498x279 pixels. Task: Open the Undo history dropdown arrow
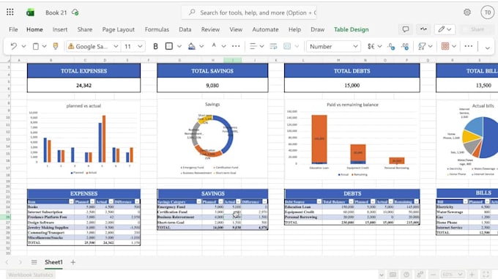(23, 46)
